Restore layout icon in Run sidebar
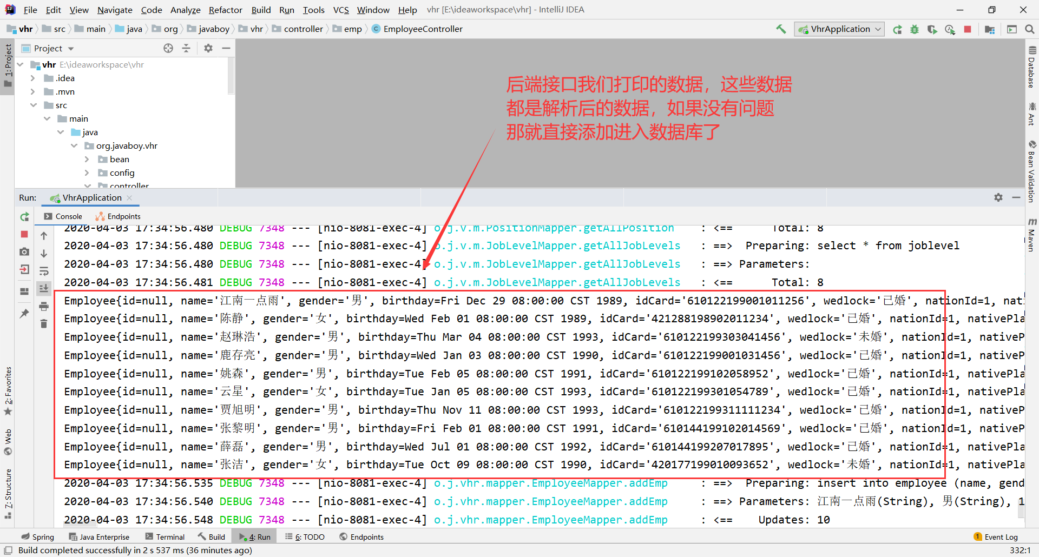 click(24, 291)
